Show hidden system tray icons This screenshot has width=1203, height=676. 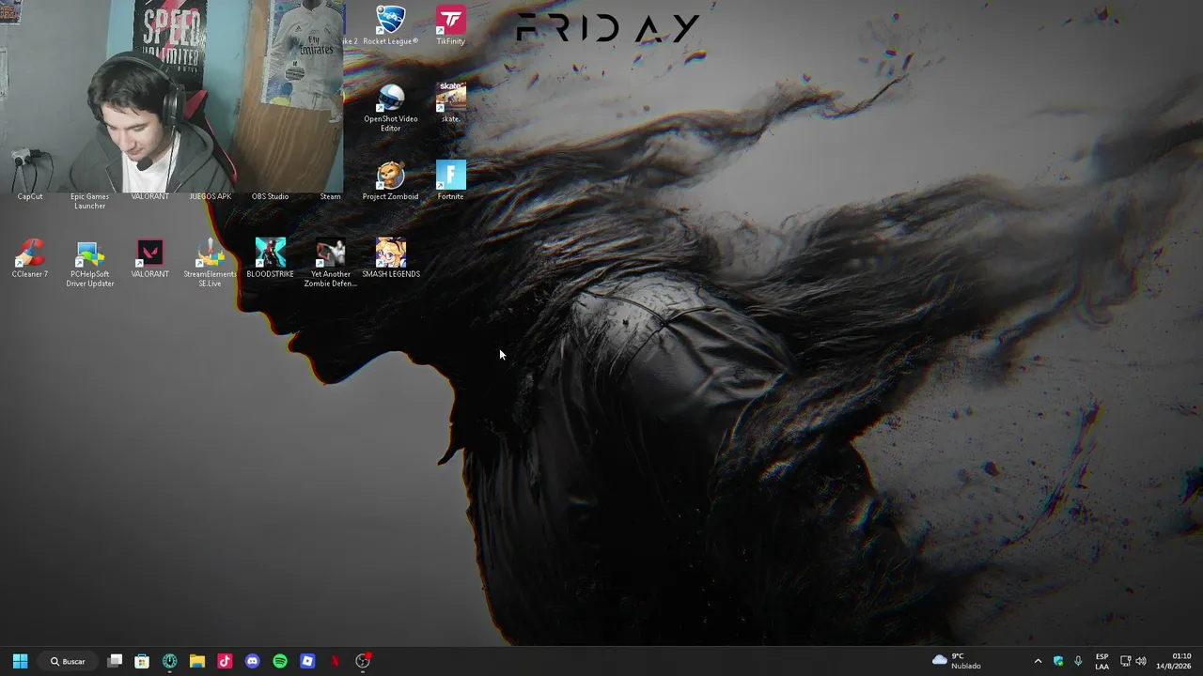(x=1038, y=661)
